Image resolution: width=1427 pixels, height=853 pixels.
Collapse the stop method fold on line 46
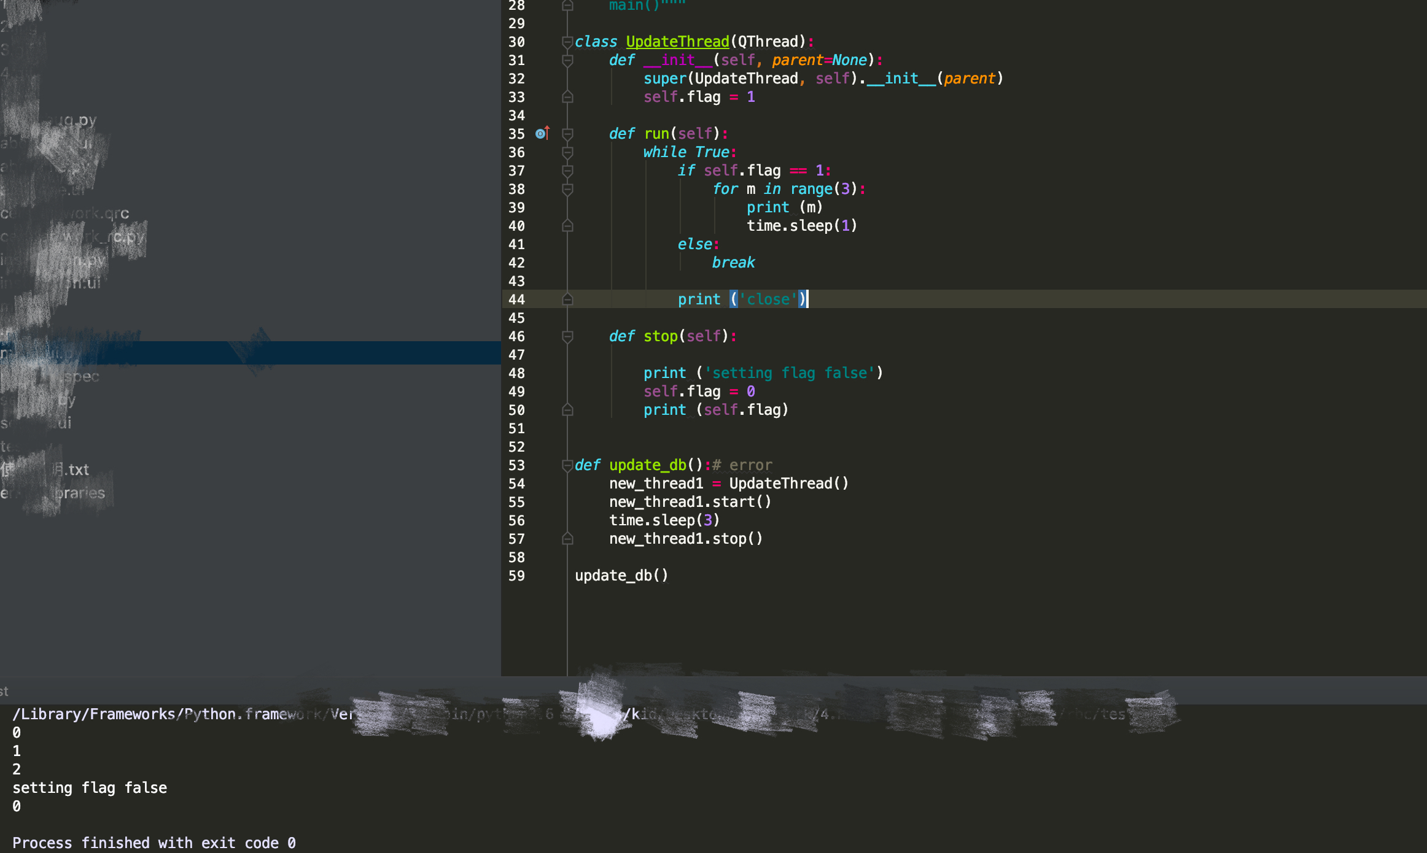point(567,337)
